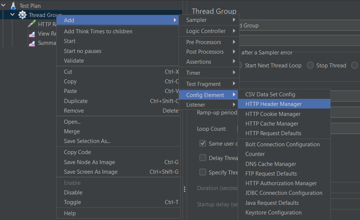Select Save Selection As...
Screen dimensions: 360x220
coord(118,141)
